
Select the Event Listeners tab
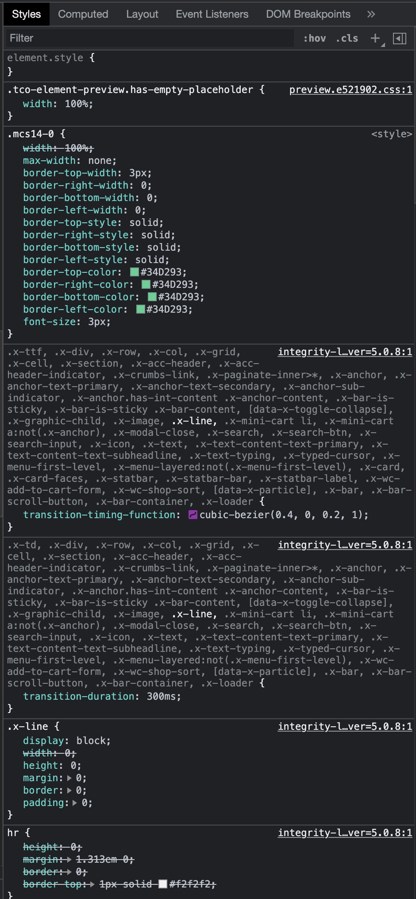coord(212,14)
